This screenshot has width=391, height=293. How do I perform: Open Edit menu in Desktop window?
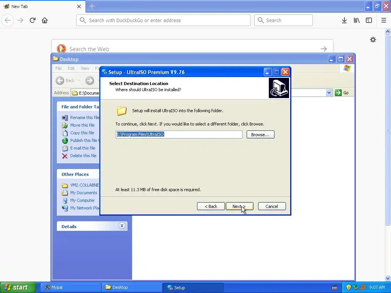click(71, 68)
